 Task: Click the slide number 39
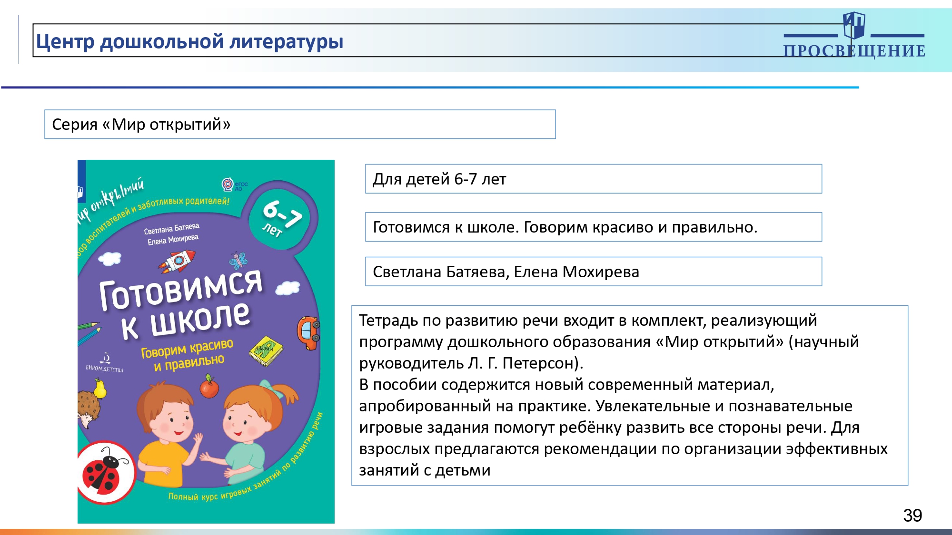pos(912,516)
